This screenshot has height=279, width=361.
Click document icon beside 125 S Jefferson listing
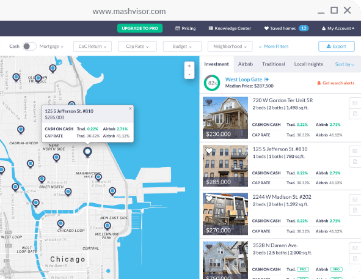click(x=355, y=162)
